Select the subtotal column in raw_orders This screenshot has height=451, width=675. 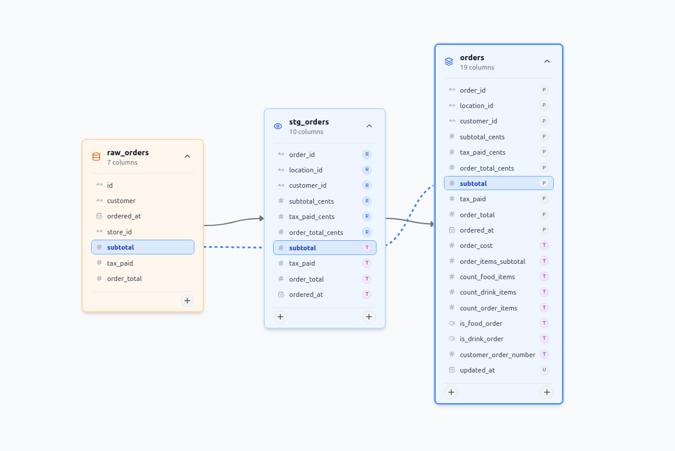[142, 247]
